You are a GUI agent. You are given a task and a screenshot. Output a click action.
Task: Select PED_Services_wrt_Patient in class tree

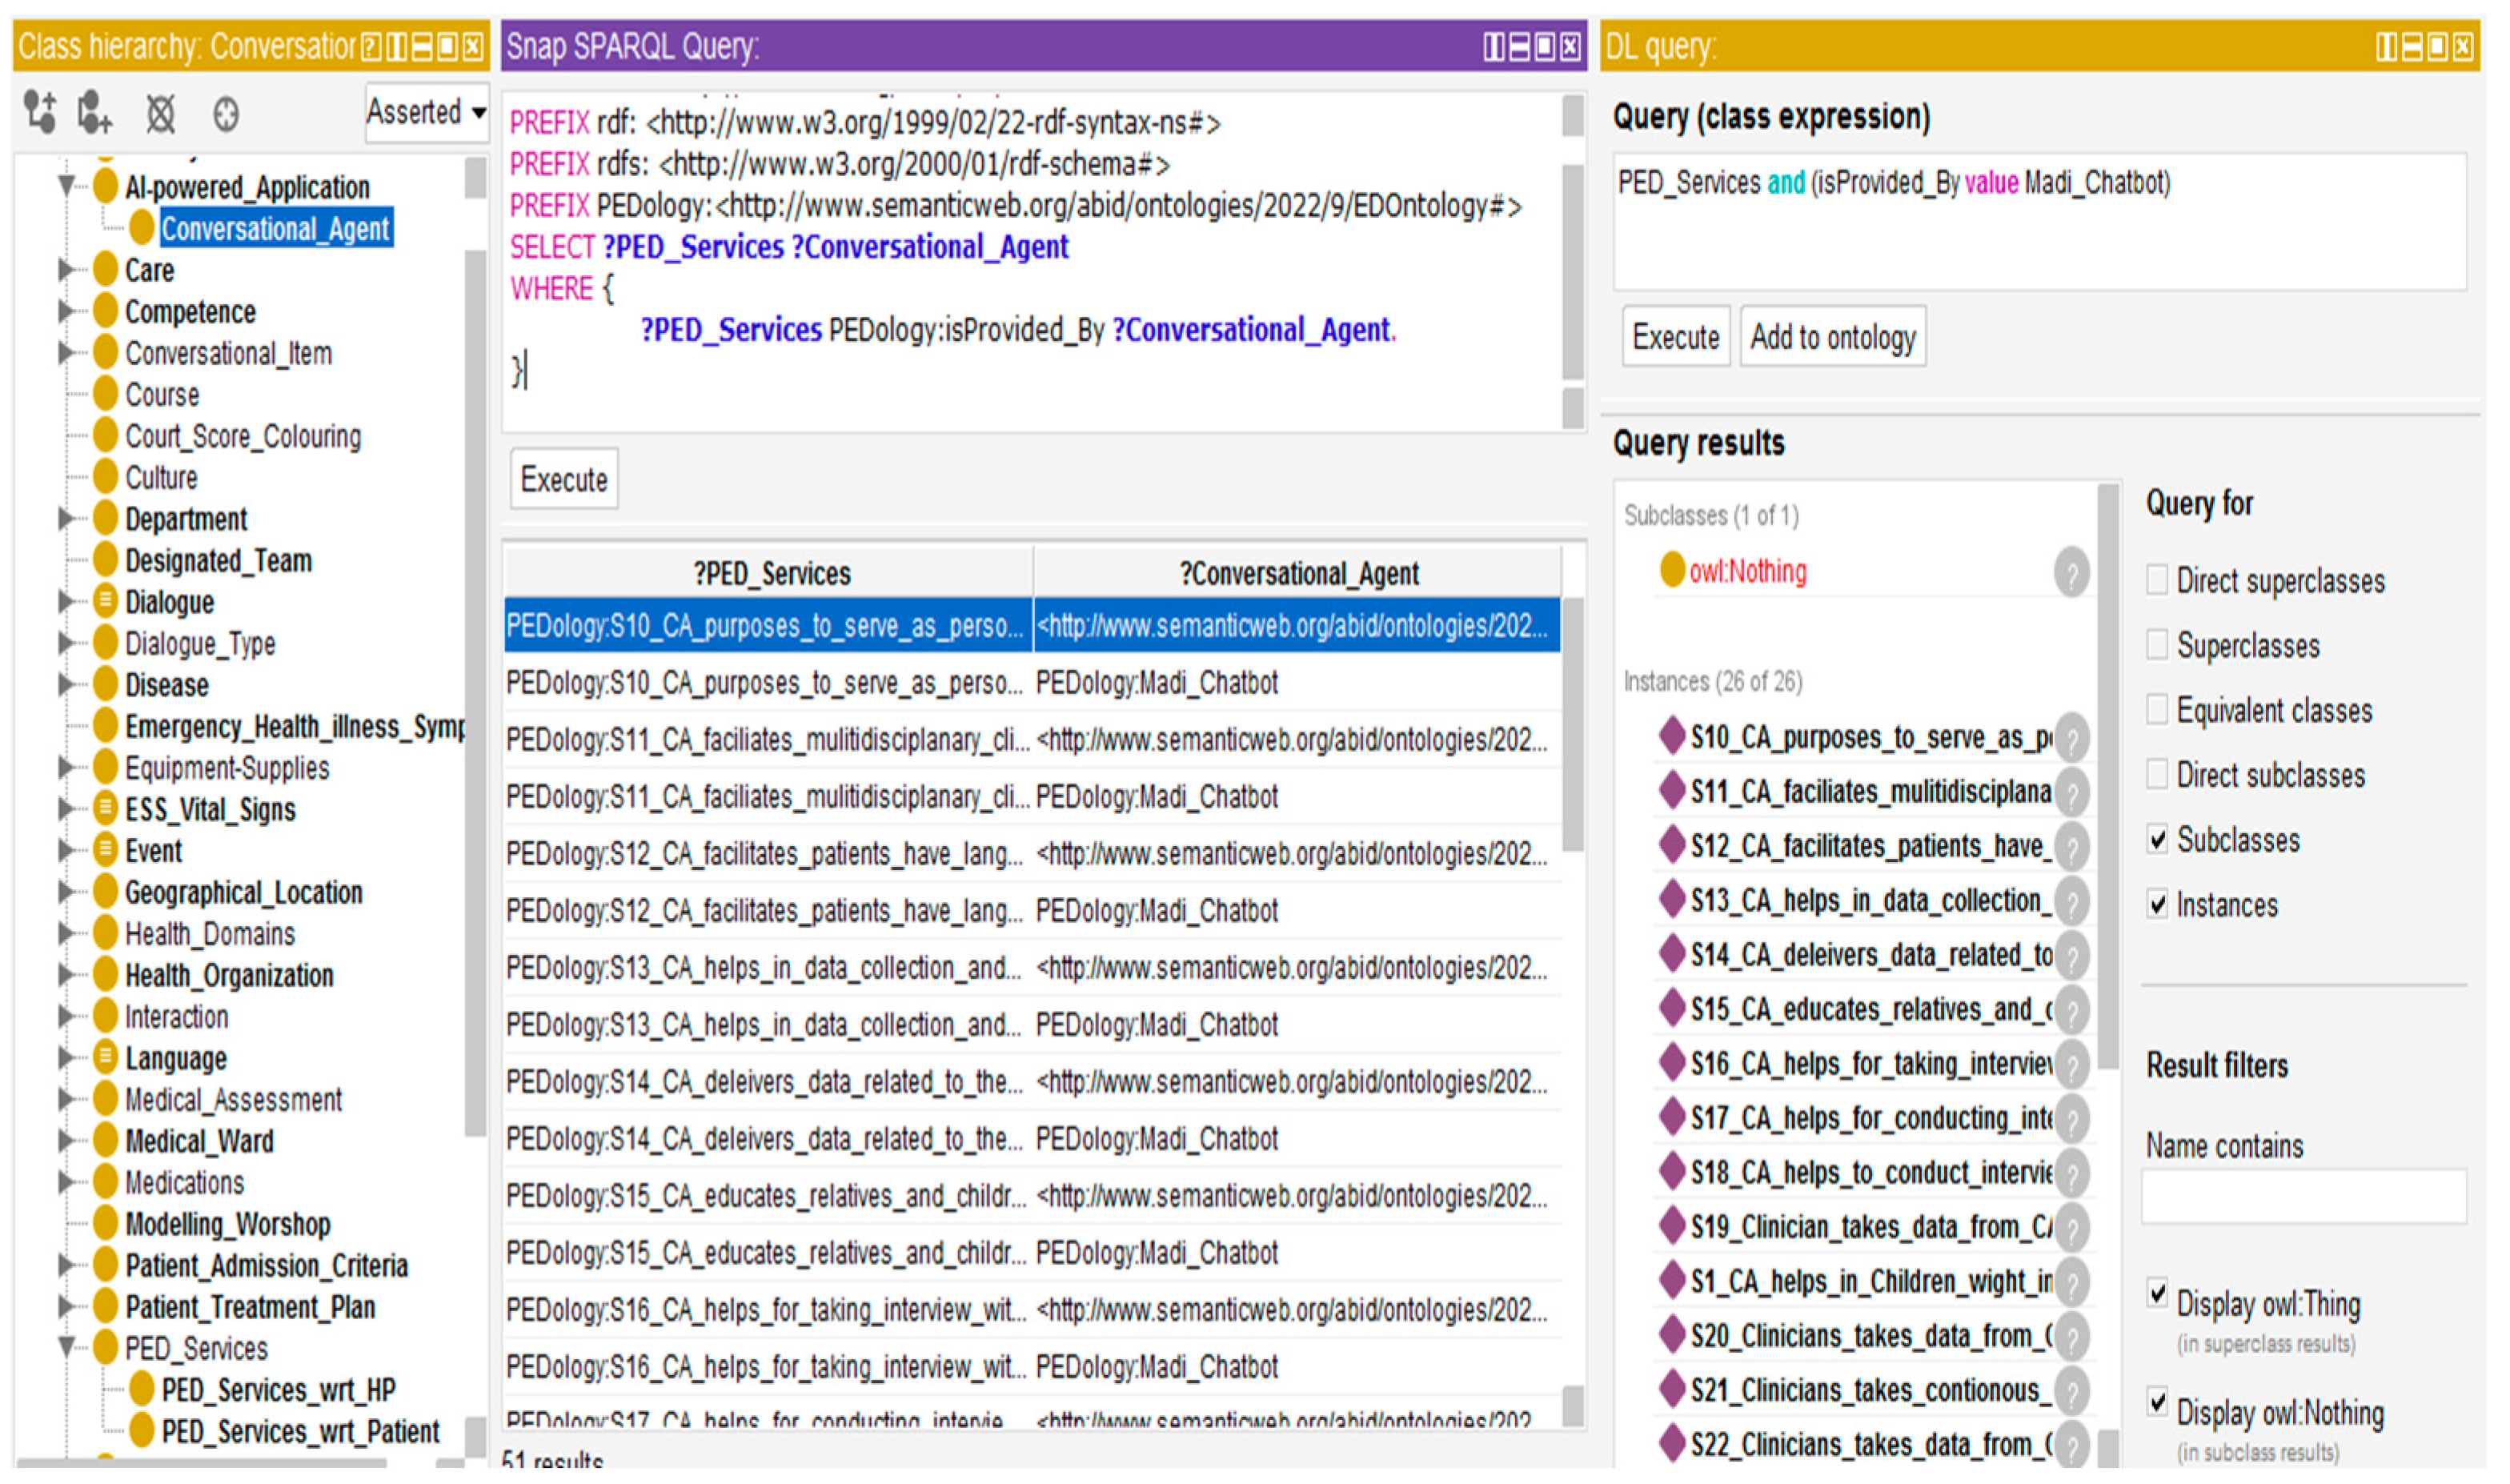point(300,1432)
